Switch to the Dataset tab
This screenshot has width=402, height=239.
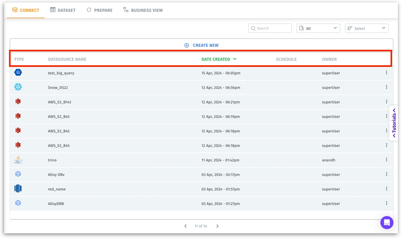[x=63, y=10]
